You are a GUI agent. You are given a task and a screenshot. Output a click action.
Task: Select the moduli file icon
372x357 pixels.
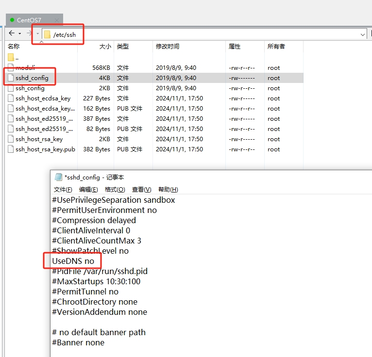tap(11, 67)
